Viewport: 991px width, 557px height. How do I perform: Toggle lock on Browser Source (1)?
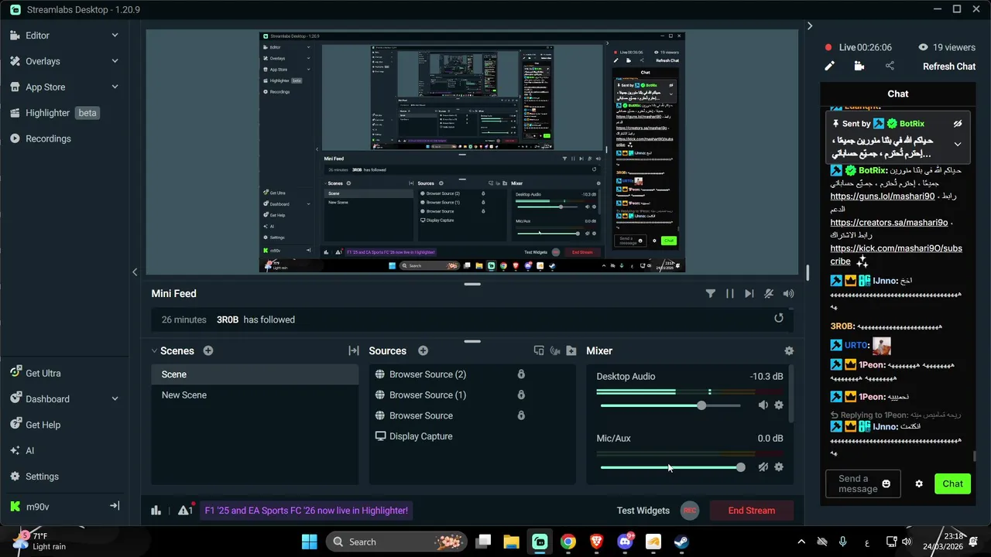tap(521, 395)
